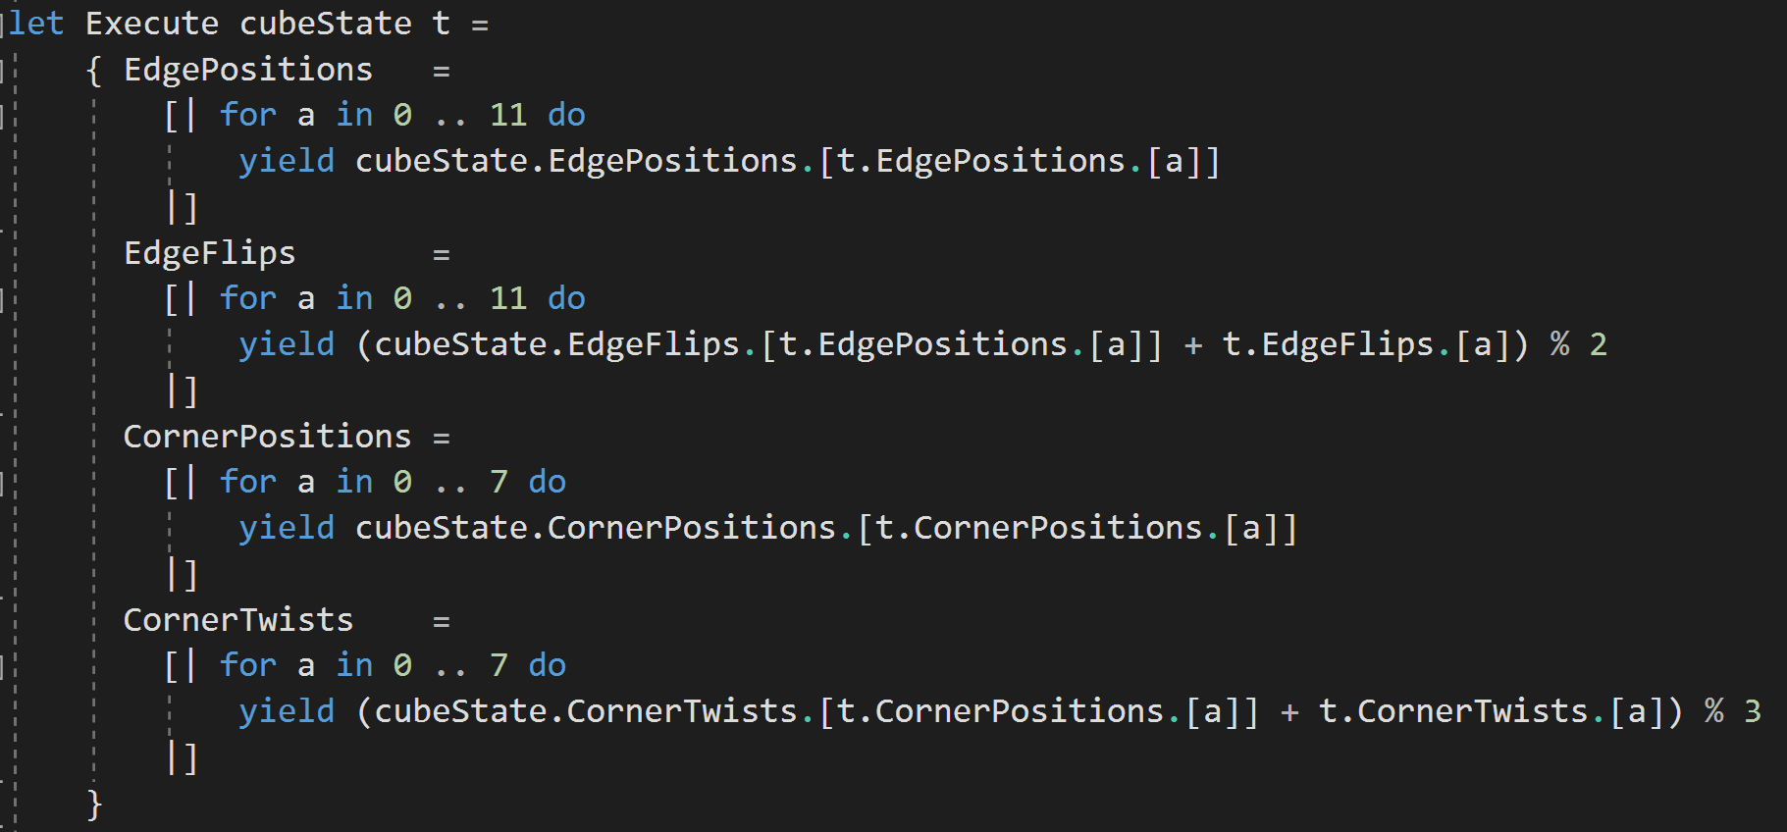Click the number 3 after the modulo operator
The image size is (1787, 832).
coord(1752,711)
